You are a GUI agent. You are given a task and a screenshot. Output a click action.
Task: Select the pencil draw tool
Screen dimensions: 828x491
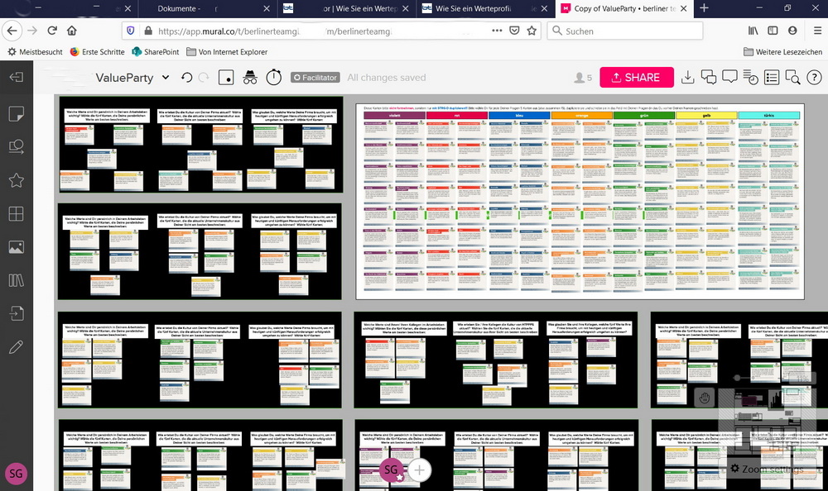click(x=16, y=346)
